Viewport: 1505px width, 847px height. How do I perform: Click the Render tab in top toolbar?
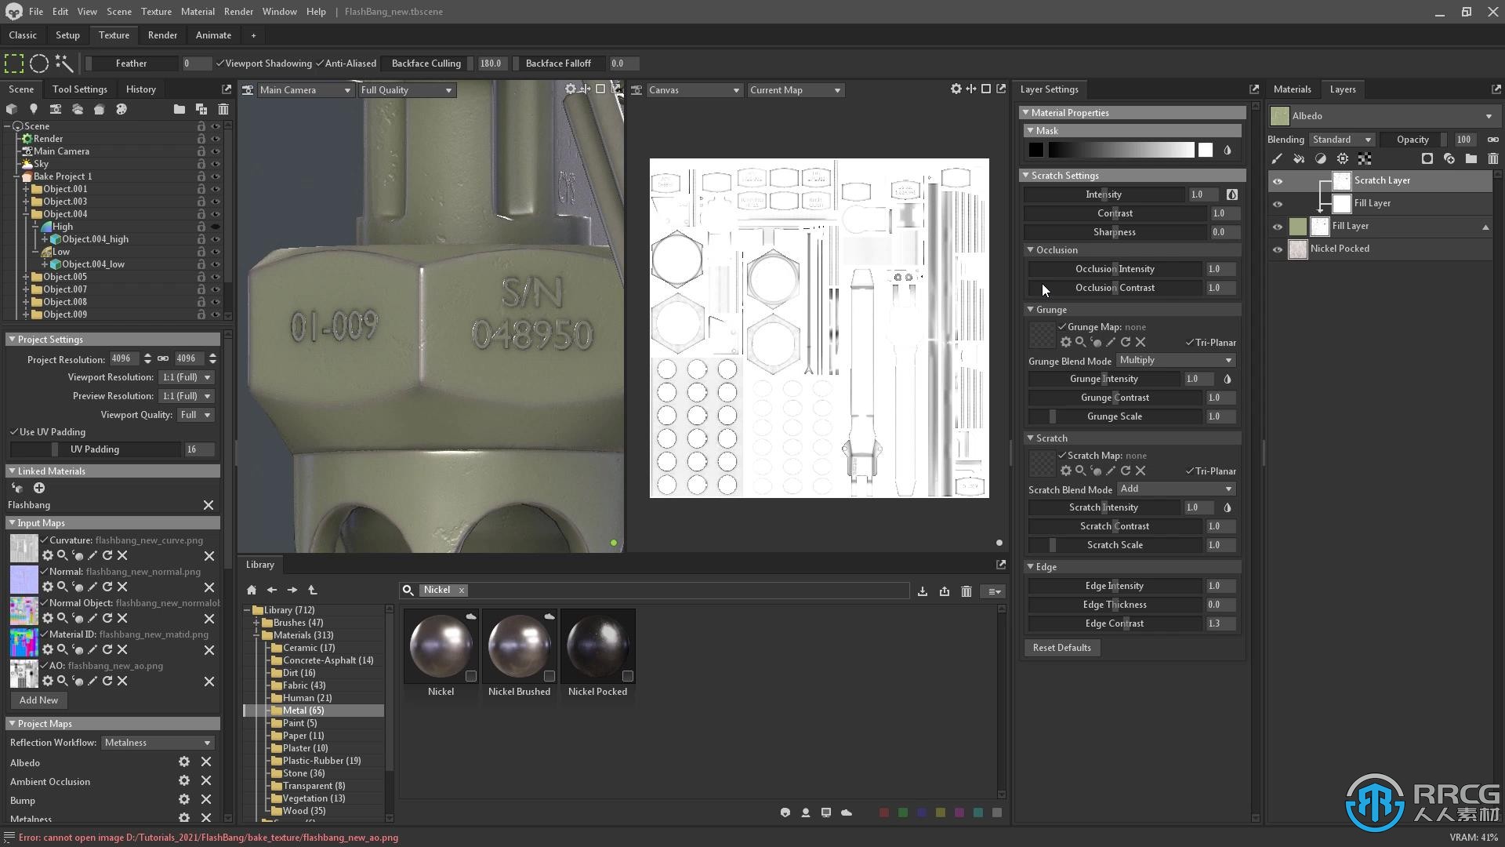coord(162,35)
